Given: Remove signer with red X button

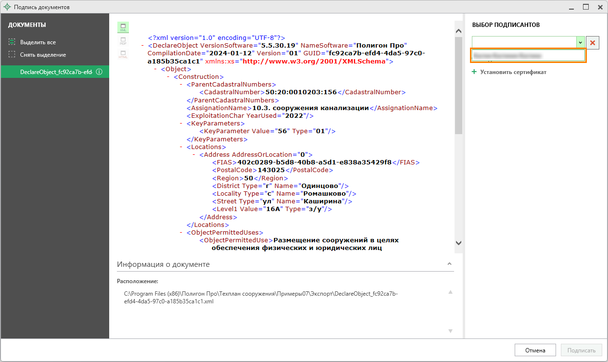Looking at the screenshot, I should click(x=593, y=43).
